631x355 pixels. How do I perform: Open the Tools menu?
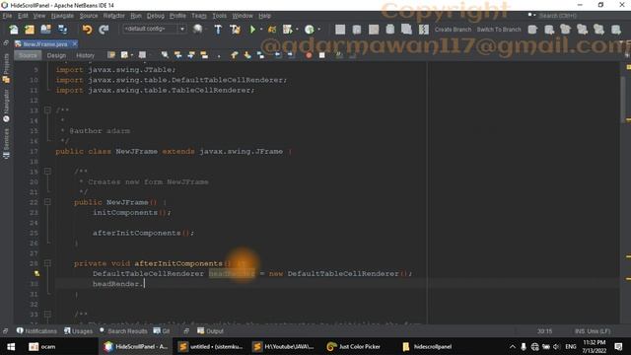coord(219,16)
